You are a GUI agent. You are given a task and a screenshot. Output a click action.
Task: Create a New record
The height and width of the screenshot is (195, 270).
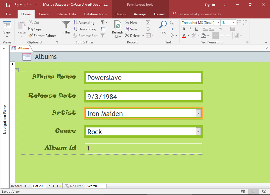pyautogui.click(x=131, y=22)
